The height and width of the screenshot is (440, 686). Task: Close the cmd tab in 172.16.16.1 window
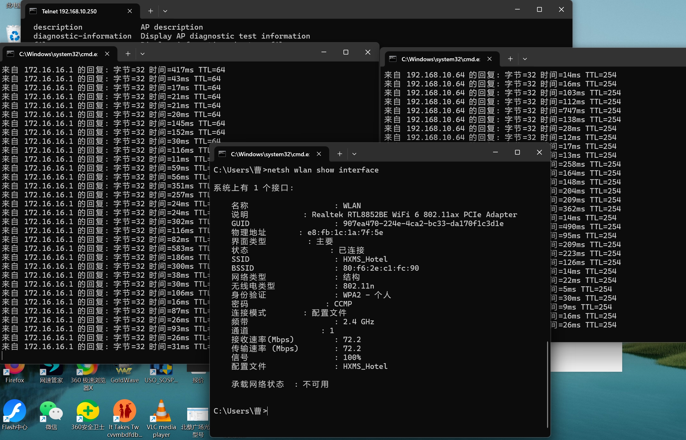coord(107,54)
